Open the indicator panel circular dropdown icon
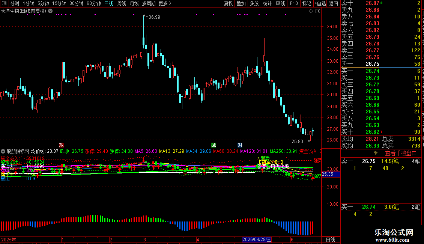 (3, 151)
